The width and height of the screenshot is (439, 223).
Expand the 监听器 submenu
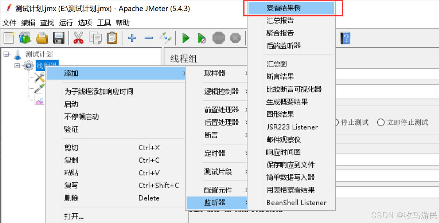pos(217,203)
